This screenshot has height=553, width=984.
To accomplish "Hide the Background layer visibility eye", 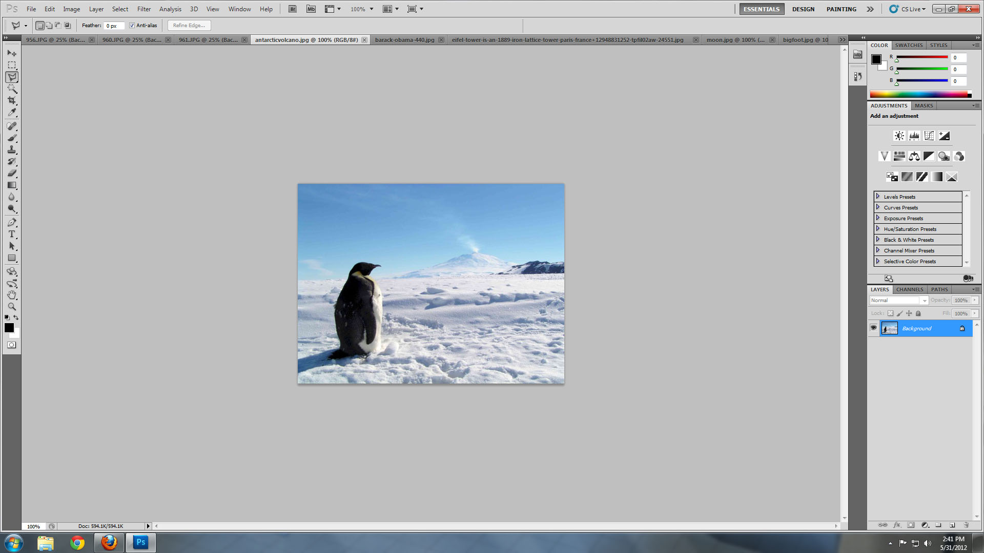I will [873, 328].
